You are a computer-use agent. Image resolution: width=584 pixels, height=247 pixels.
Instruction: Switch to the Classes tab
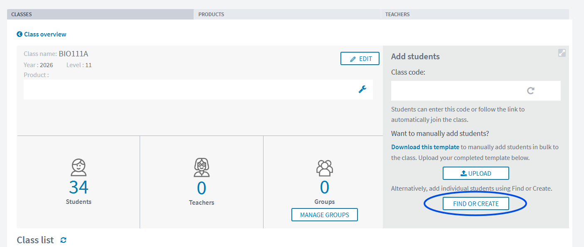pyautogui.click(x=100, y=14)
